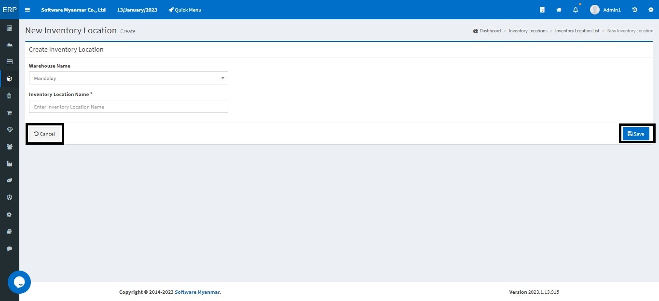
Task: Go to Dashboard breadcrumb
Action: tap(487, 30)
